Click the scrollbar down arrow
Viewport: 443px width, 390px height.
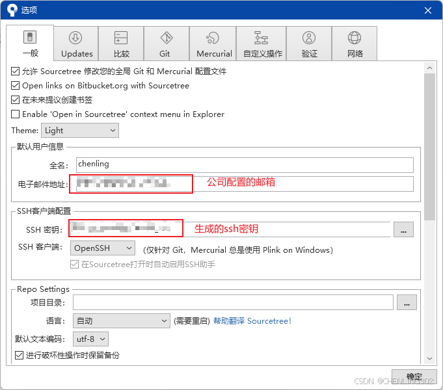pyautogui.click(x=430, y=359)
